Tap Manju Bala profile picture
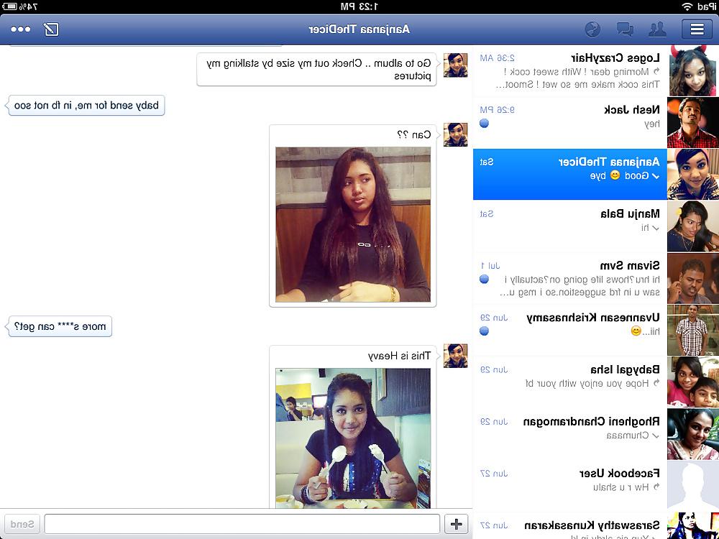This screenshot has width=719, height=539. point(693,226)
